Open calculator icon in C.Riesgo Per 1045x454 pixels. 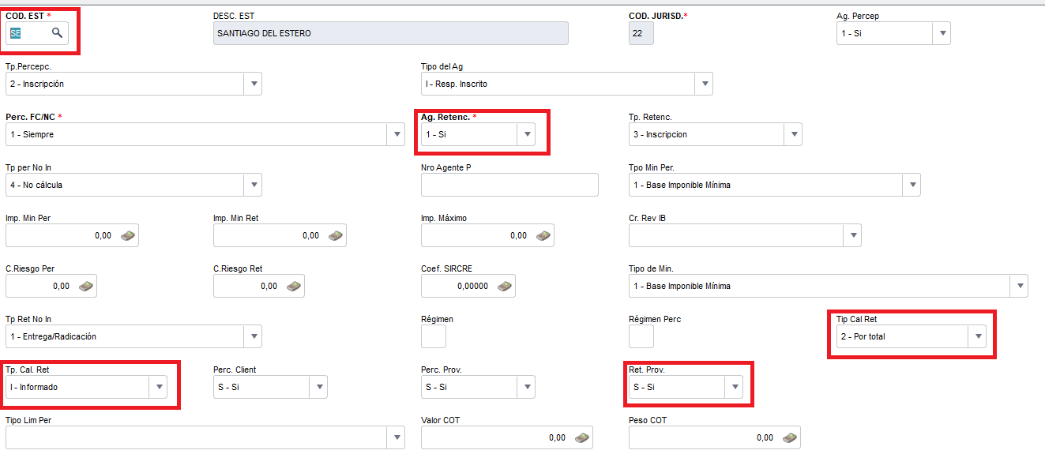(x=86, y=286)
